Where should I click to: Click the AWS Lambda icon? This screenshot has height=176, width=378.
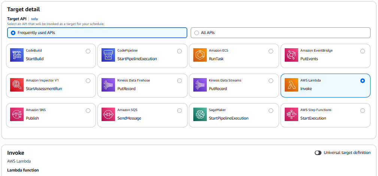(291, 85)
